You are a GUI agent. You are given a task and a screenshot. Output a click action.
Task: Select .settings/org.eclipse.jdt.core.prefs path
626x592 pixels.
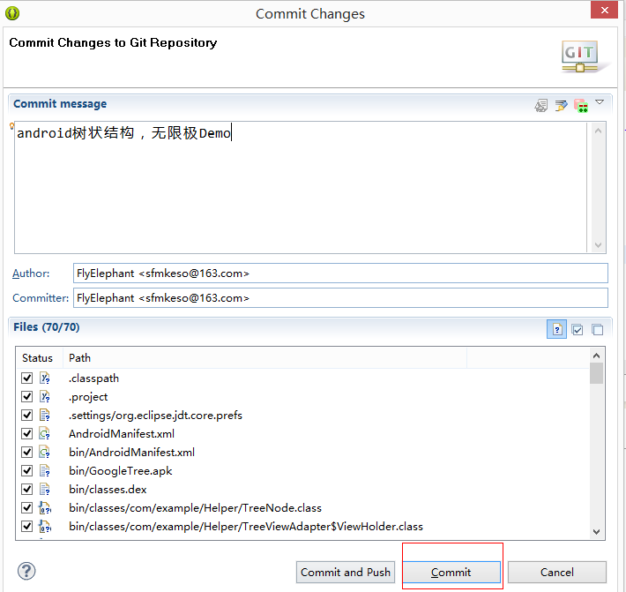pos(156,416)
